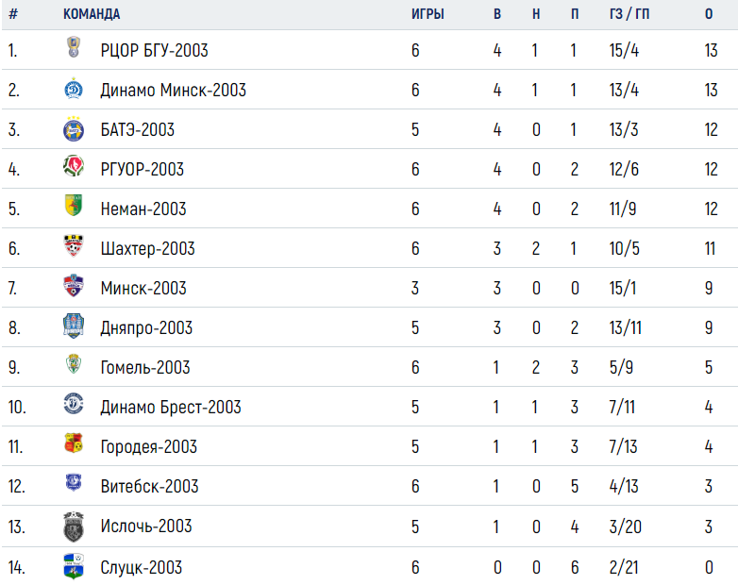Click the Шахтер-2003 club badge
Image resolution: width=738 pixels, height=585 pixels.
click(74, 245)
